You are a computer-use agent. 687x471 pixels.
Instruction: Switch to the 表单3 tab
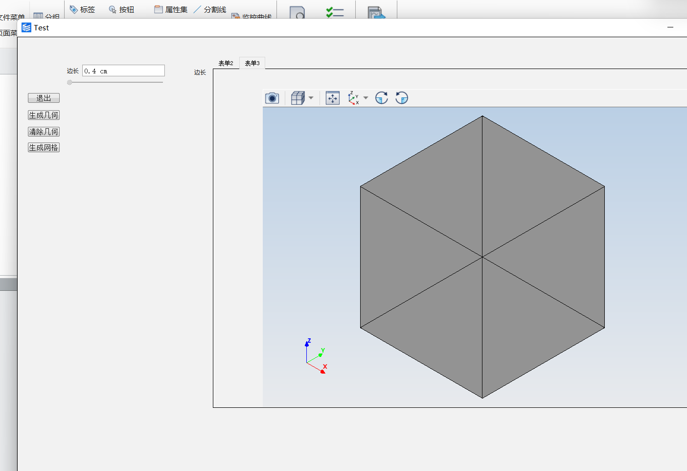click(252, 63)
